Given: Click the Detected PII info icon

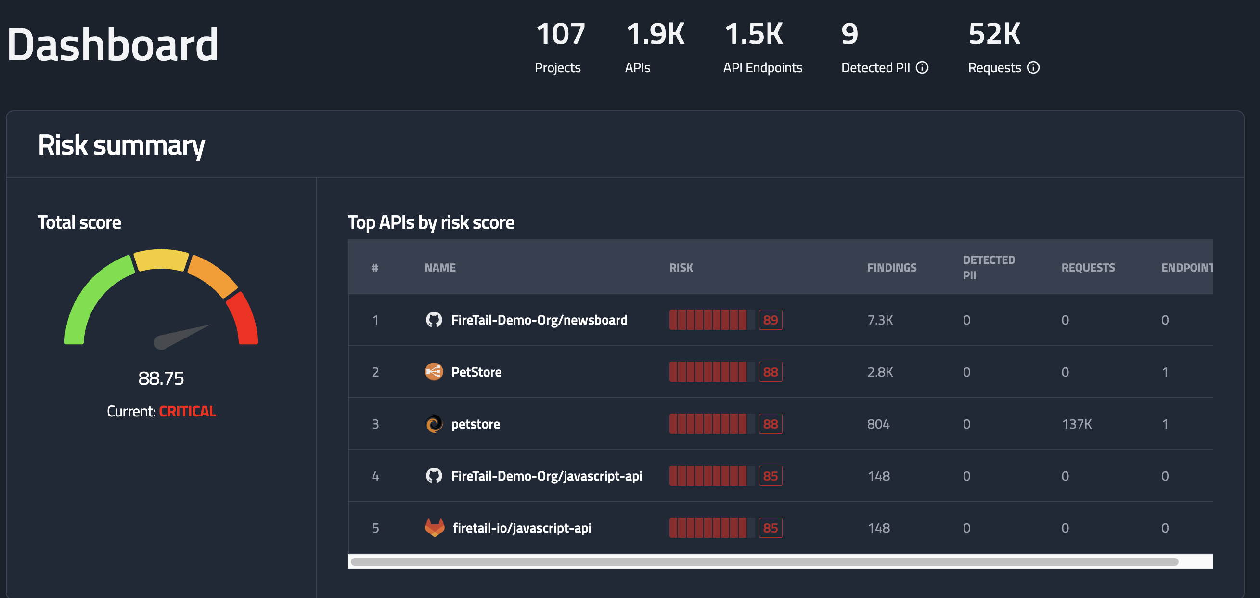Looking at the screenshot, I should coord(922,67).
